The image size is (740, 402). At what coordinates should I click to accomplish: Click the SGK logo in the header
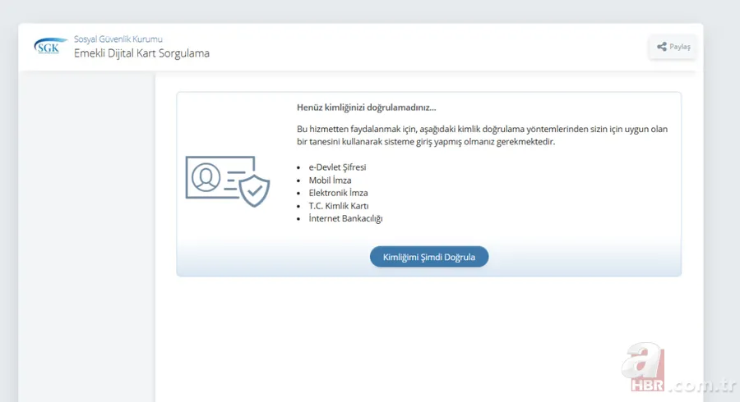[48, 47]
